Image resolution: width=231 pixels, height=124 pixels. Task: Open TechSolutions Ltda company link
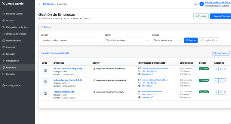click(x=64, y=92)
